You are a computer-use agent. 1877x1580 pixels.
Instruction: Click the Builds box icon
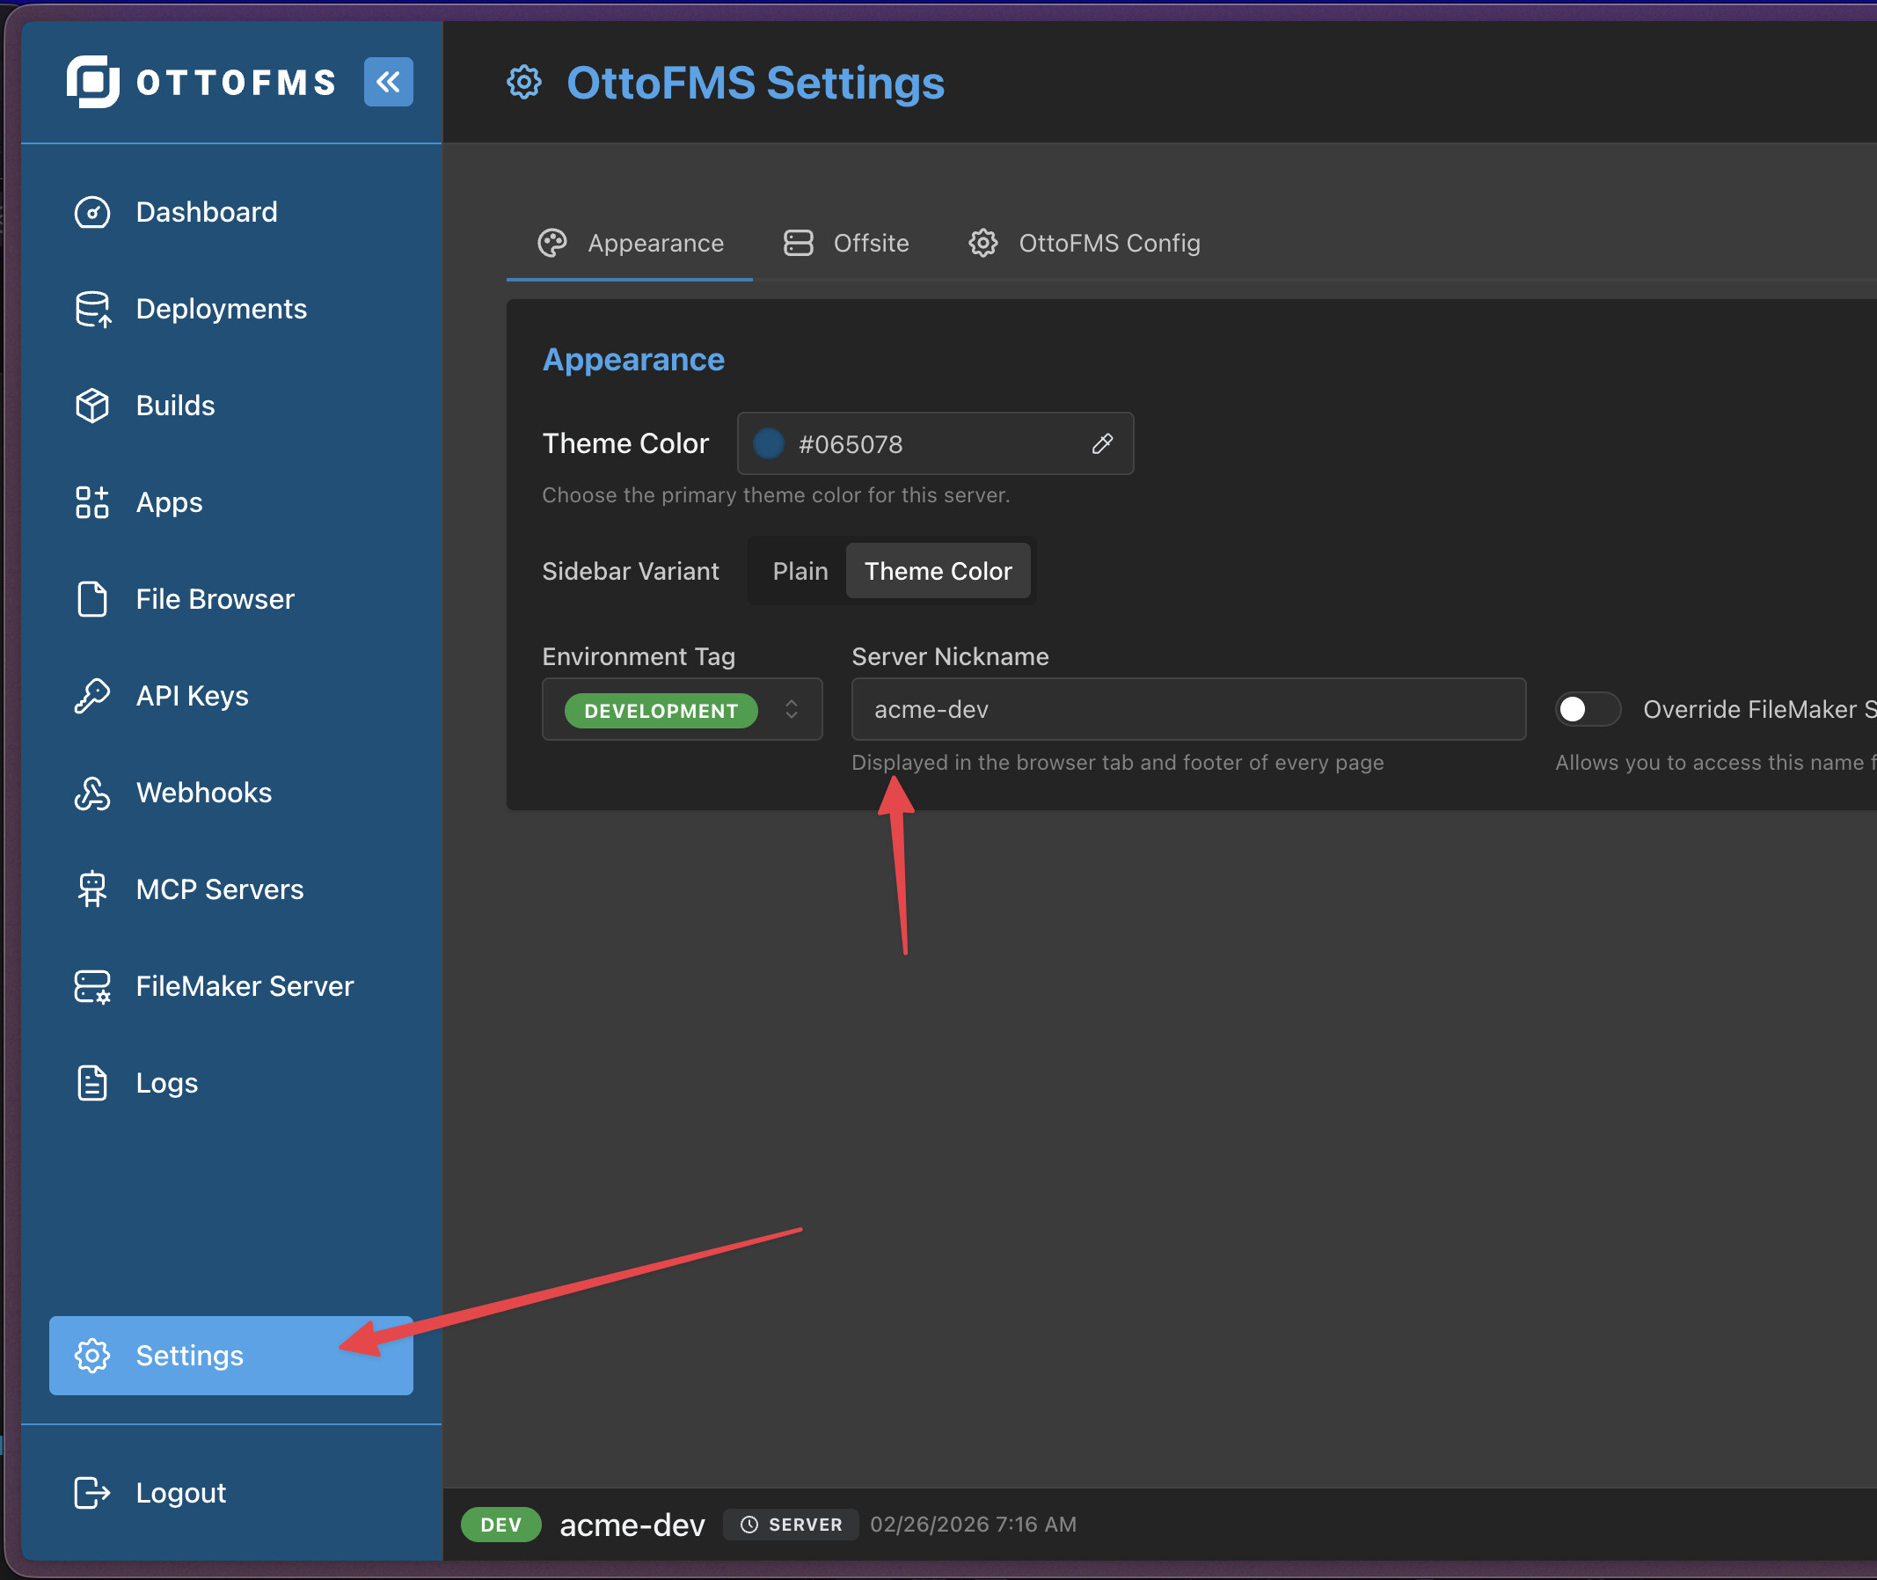pos(92,406)
